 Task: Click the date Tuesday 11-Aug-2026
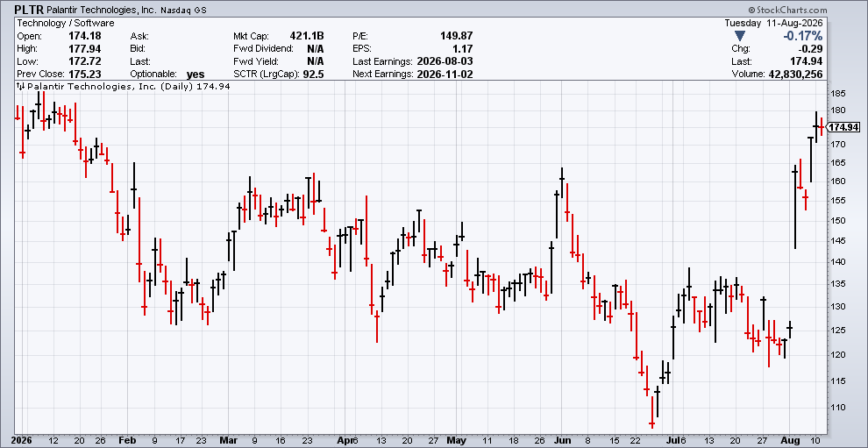click(x=773, y=24)
